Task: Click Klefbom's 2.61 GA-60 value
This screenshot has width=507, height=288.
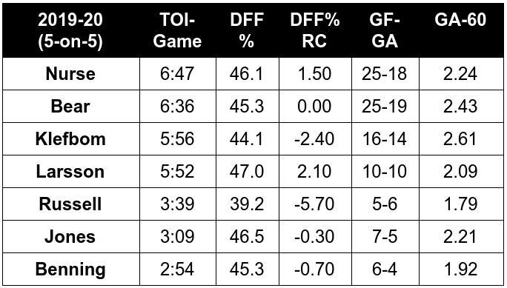Action: (x=461, y=139)
